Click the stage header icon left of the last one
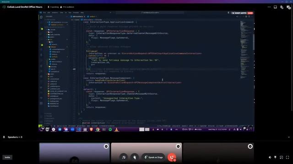Image resolution: width=293 pixels, height=164 pixels. coord(282,7)
